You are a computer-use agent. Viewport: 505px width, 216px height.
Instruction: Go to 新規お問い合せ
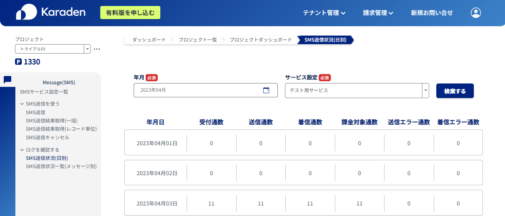432,13
